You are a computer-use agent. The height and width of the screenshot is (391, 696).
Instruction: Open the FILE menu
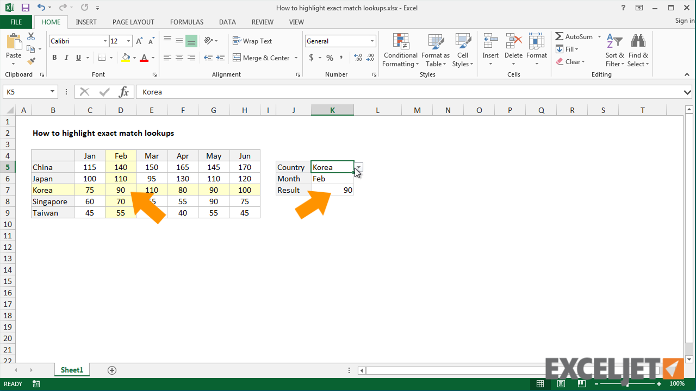[16, 22]
